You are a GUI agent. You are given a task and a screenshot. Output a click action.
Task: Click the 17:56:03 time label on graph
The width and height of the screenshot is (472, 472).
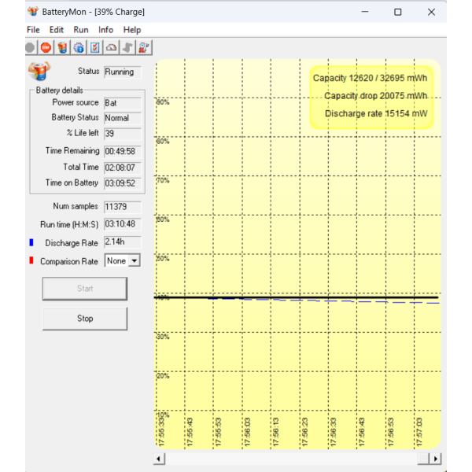247,432
